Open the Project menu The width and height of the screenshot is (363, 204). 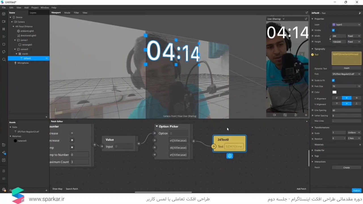(x=35, y=8)
